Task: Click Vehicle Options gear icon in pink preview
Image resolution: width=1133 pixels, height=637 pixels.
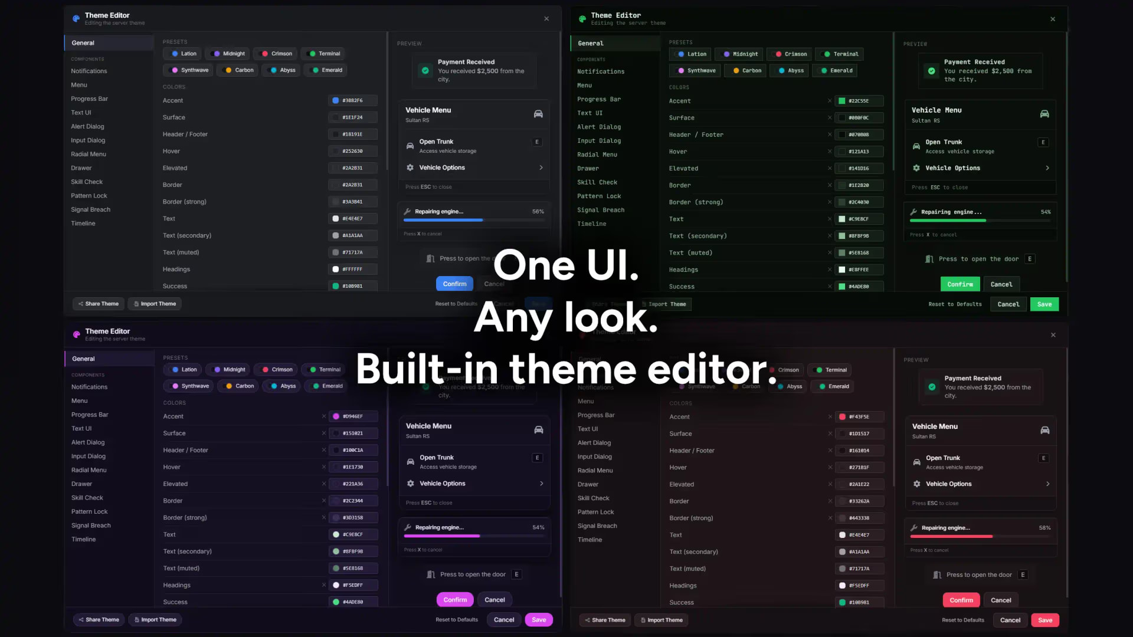Action: click(411, 484)
